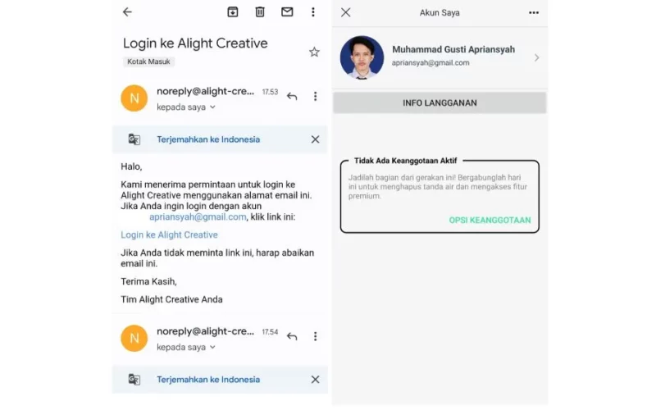This screenshot has width=656, height=410.
Task: Click second Terjemahkan ke Indonesia link
Action: (x=208, y=380)
